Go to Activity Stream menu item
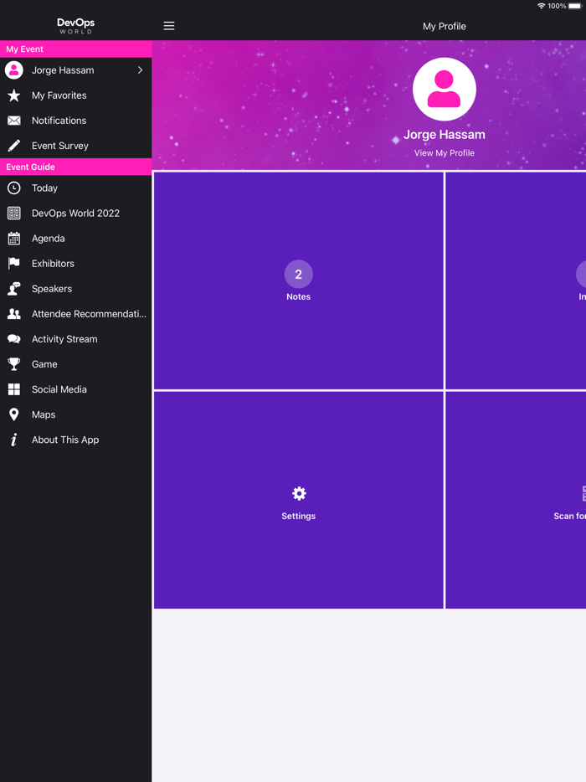This screenshot has height=782, width=586. (x=64, y=339)
